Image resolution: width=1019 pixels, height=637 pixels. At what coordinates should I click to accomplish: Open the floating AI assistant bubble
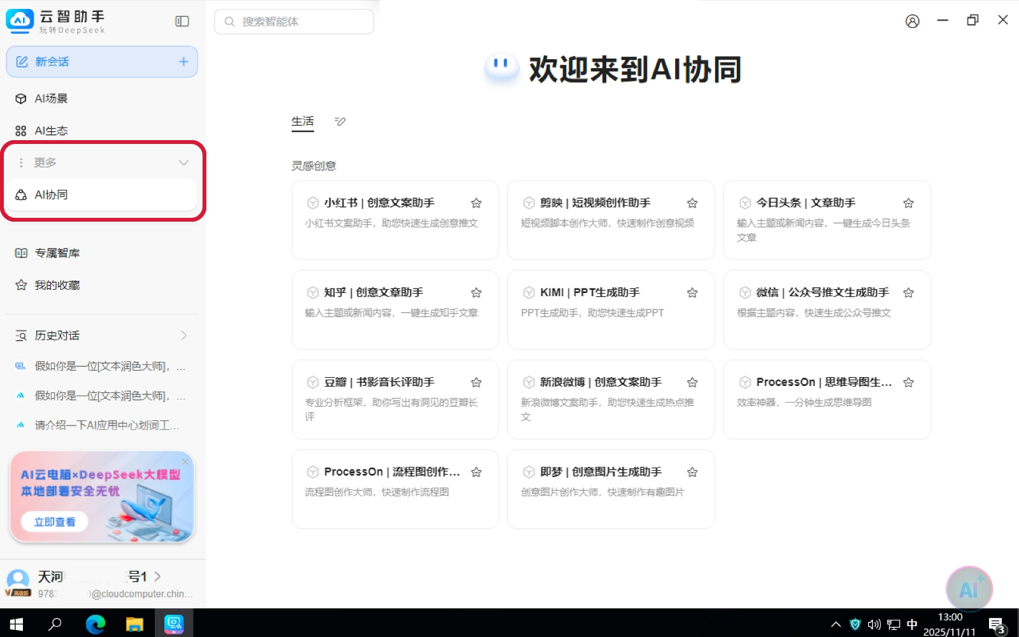[969, 589]
